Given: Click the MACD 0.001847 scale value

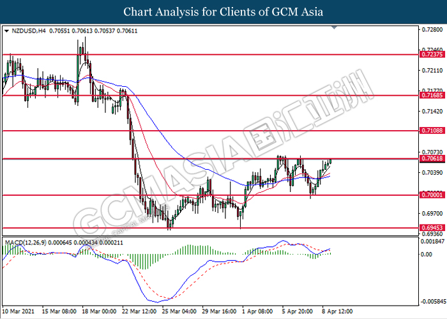Looking at the screenshot, I should point(433,241).
